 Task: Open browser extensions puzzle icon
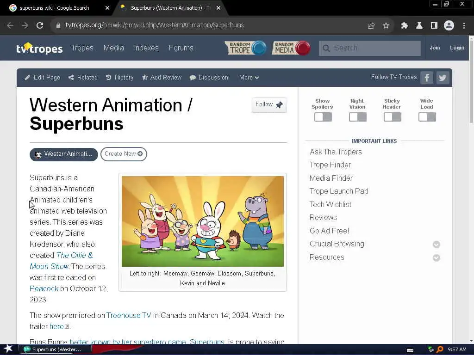[404, 26]
